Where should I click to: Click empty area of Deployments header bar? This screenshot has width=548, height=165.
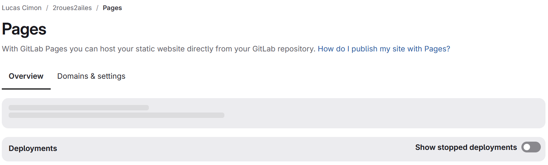234,148
